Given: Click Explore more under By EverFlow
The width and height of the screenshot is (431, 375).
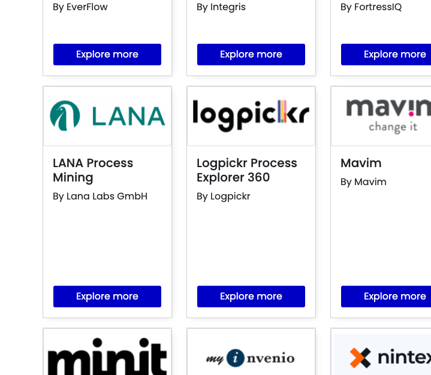Looking at the screenshot, I should click(107, 55).
